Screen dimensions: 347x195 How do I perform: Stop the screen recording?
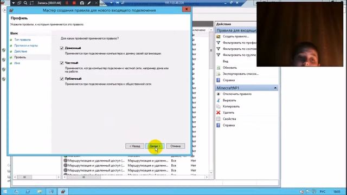(74, 3)
